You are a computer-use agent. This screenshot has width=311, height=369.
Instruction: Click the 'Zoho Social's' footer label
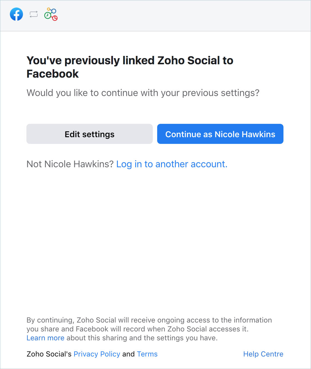pyautogui.click(x=49, y=354)
